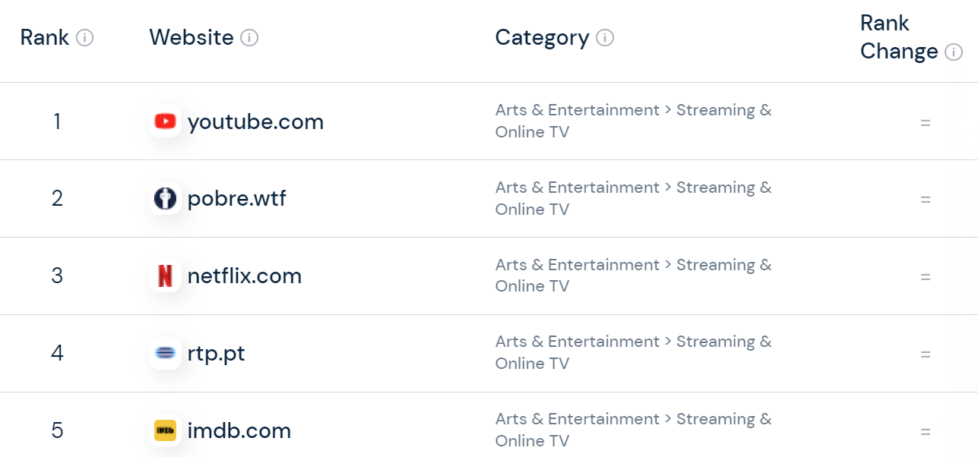
Task: Click the Category column header
Action: pos(542,37)
